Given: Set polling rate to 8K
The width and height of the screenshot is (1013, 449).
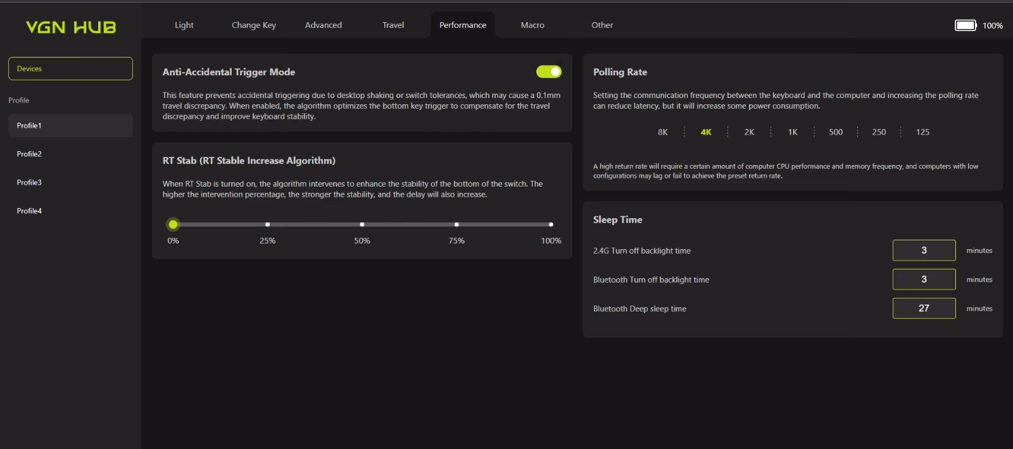Looking at the screenshot, I should (663, 132).
